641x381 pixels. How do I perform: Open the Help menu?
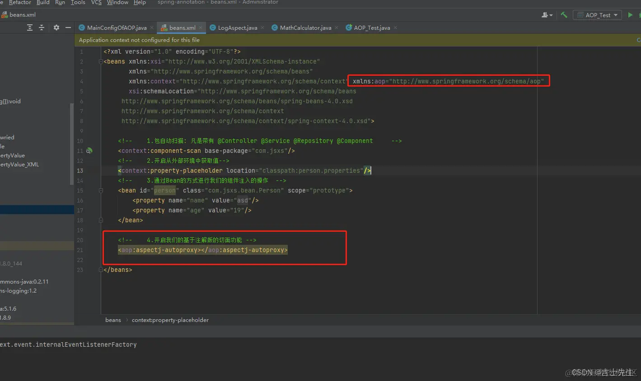click(x=140, y=2)
